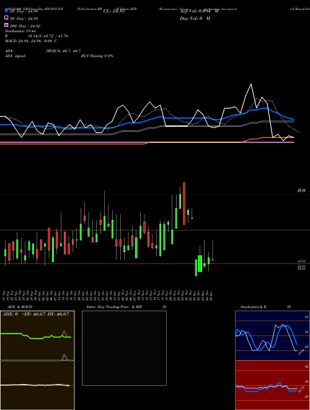Click the white 50 Day legend swatch

point(6,18)
